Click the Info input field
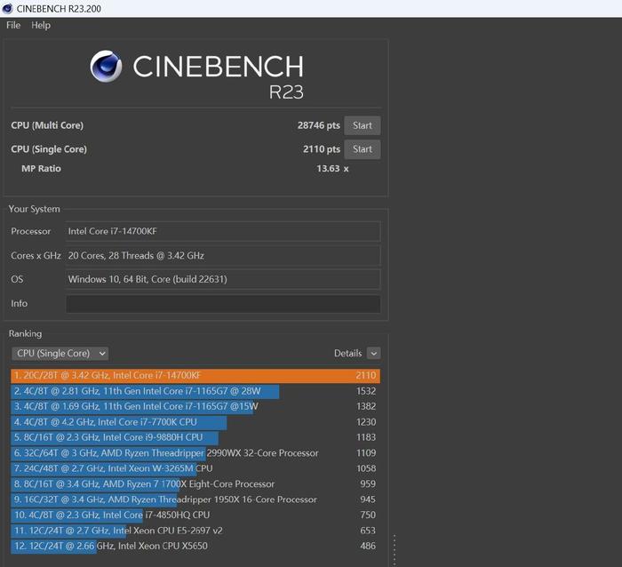This screenshot has width=622, height=567. [222, 304]
